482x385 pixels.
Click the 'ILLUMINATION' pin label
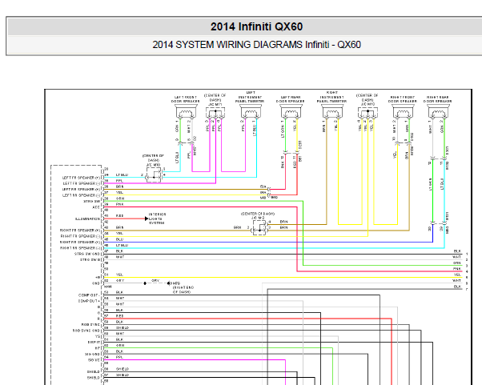(87, 219)
